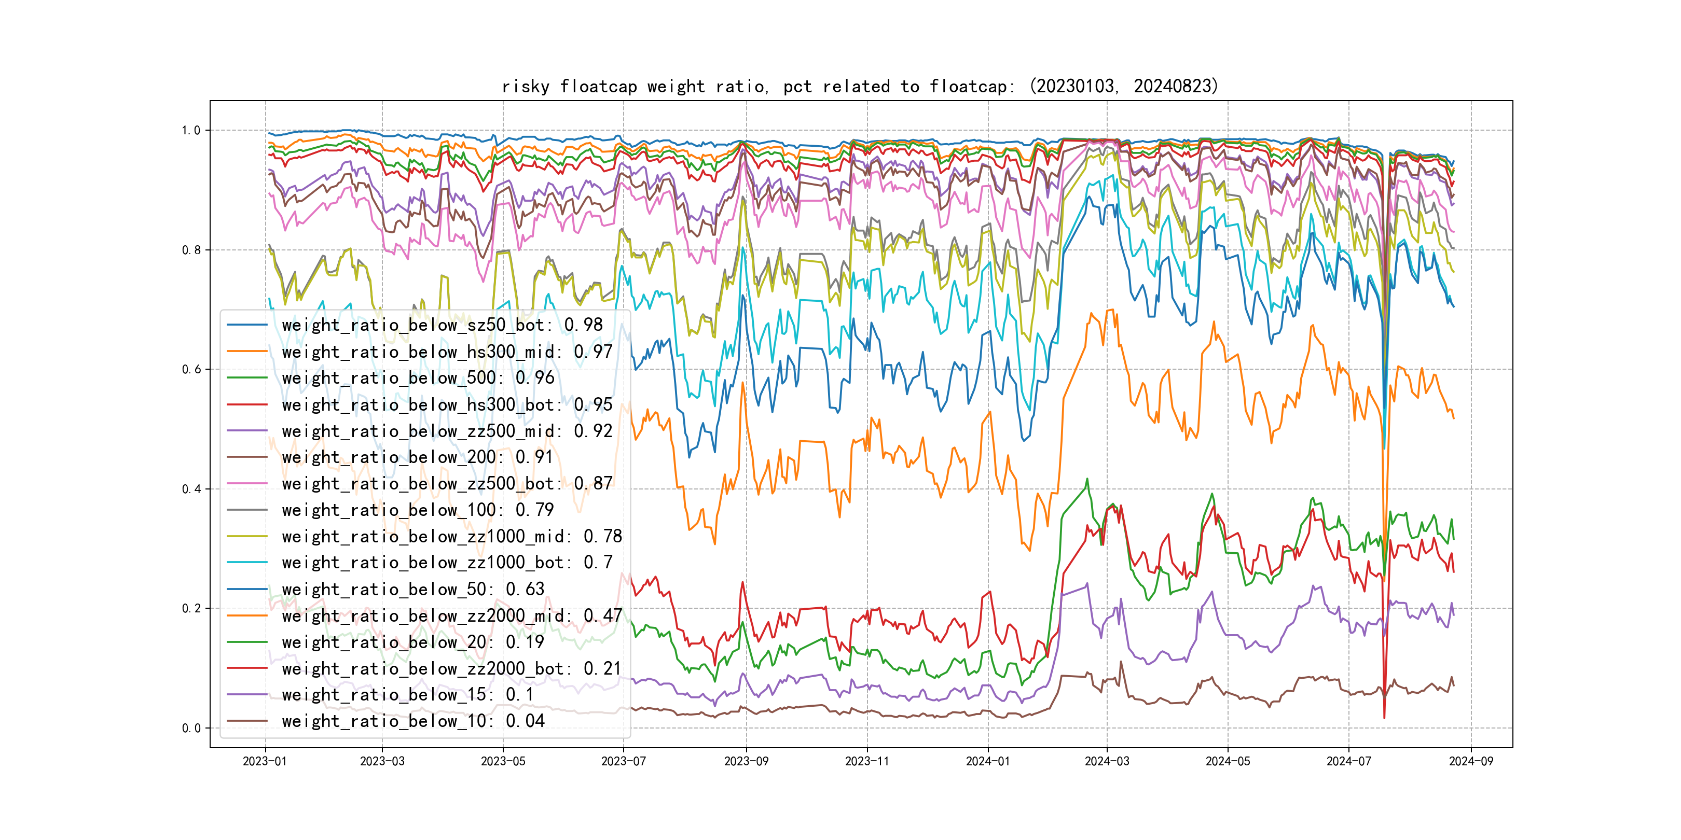Click legend entry weight_ratio_below_hs300_mid
Viewport: 1681px width, 840px height.
tap(447, 352)
